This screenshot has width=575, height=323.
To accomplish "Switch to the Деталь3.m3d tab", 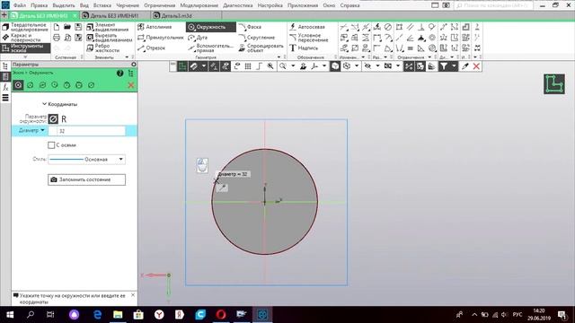I will [x=177, y=16].
